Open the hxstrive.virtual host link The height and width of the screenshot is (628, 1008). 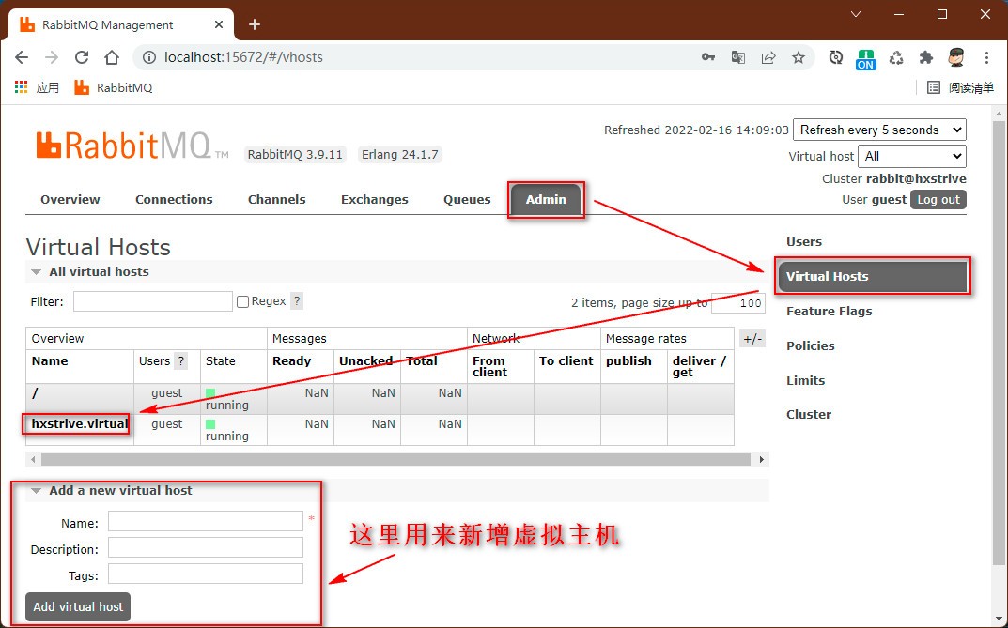pos(79,423)
